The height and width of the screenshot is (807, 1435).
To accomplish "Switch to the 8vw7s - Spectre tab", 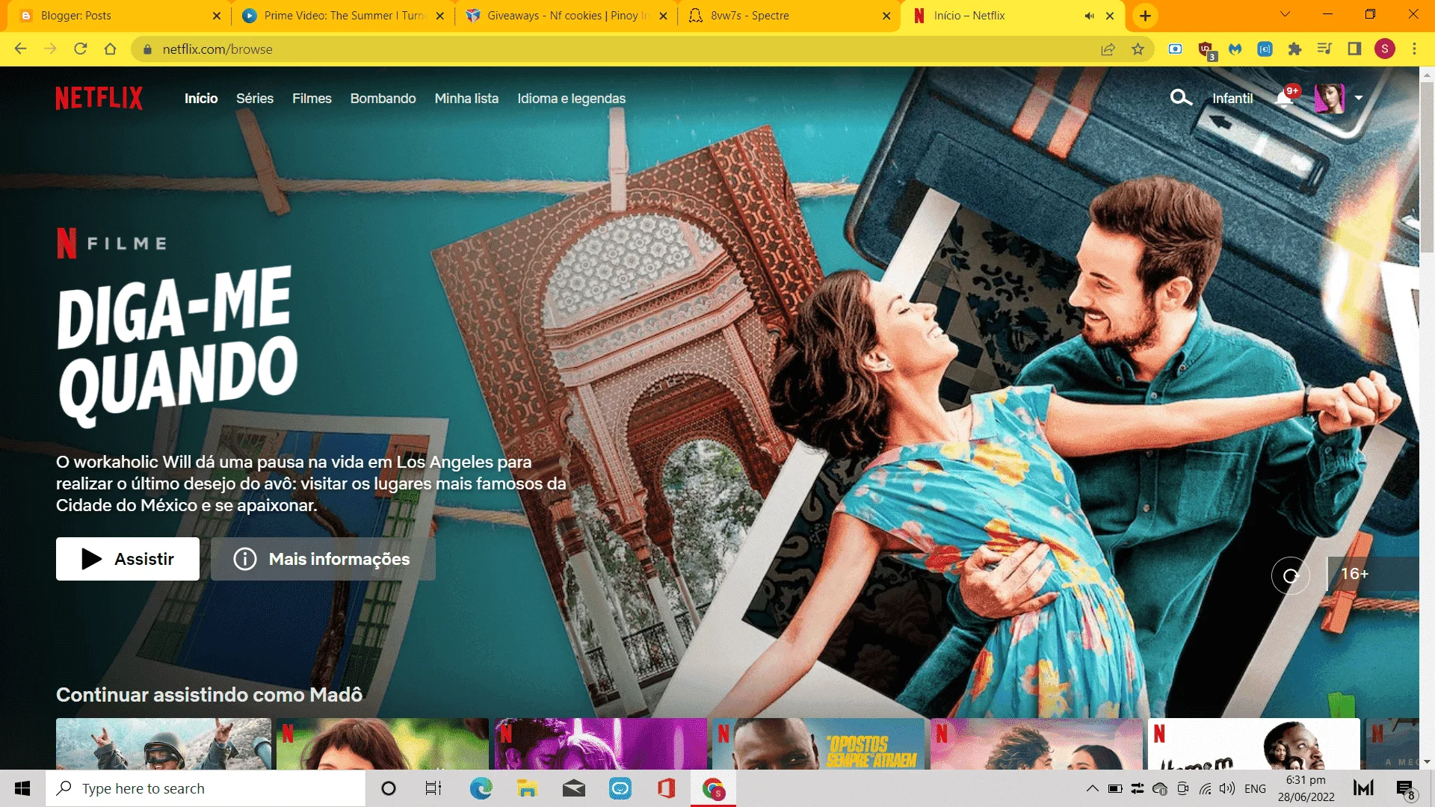I will tap(789, 16).
